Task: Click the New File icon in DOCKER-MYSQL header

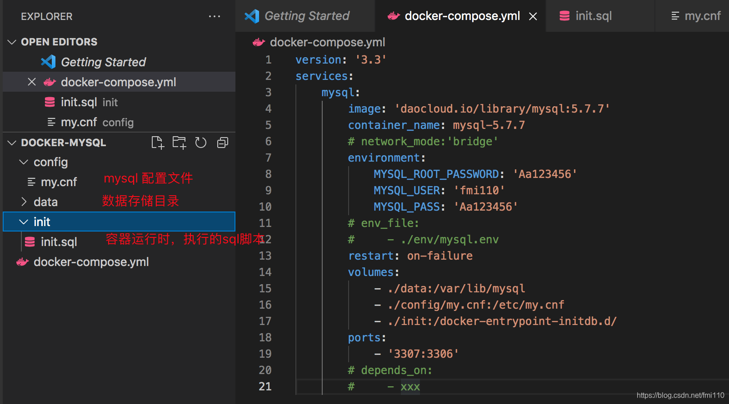Action: tap(157, 143)
